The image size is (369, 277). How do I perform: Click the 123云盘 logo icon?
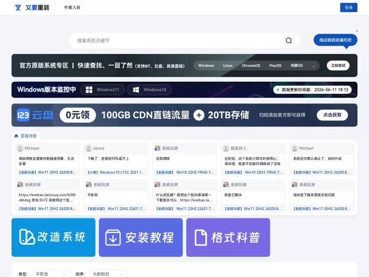tap(24, 115)
